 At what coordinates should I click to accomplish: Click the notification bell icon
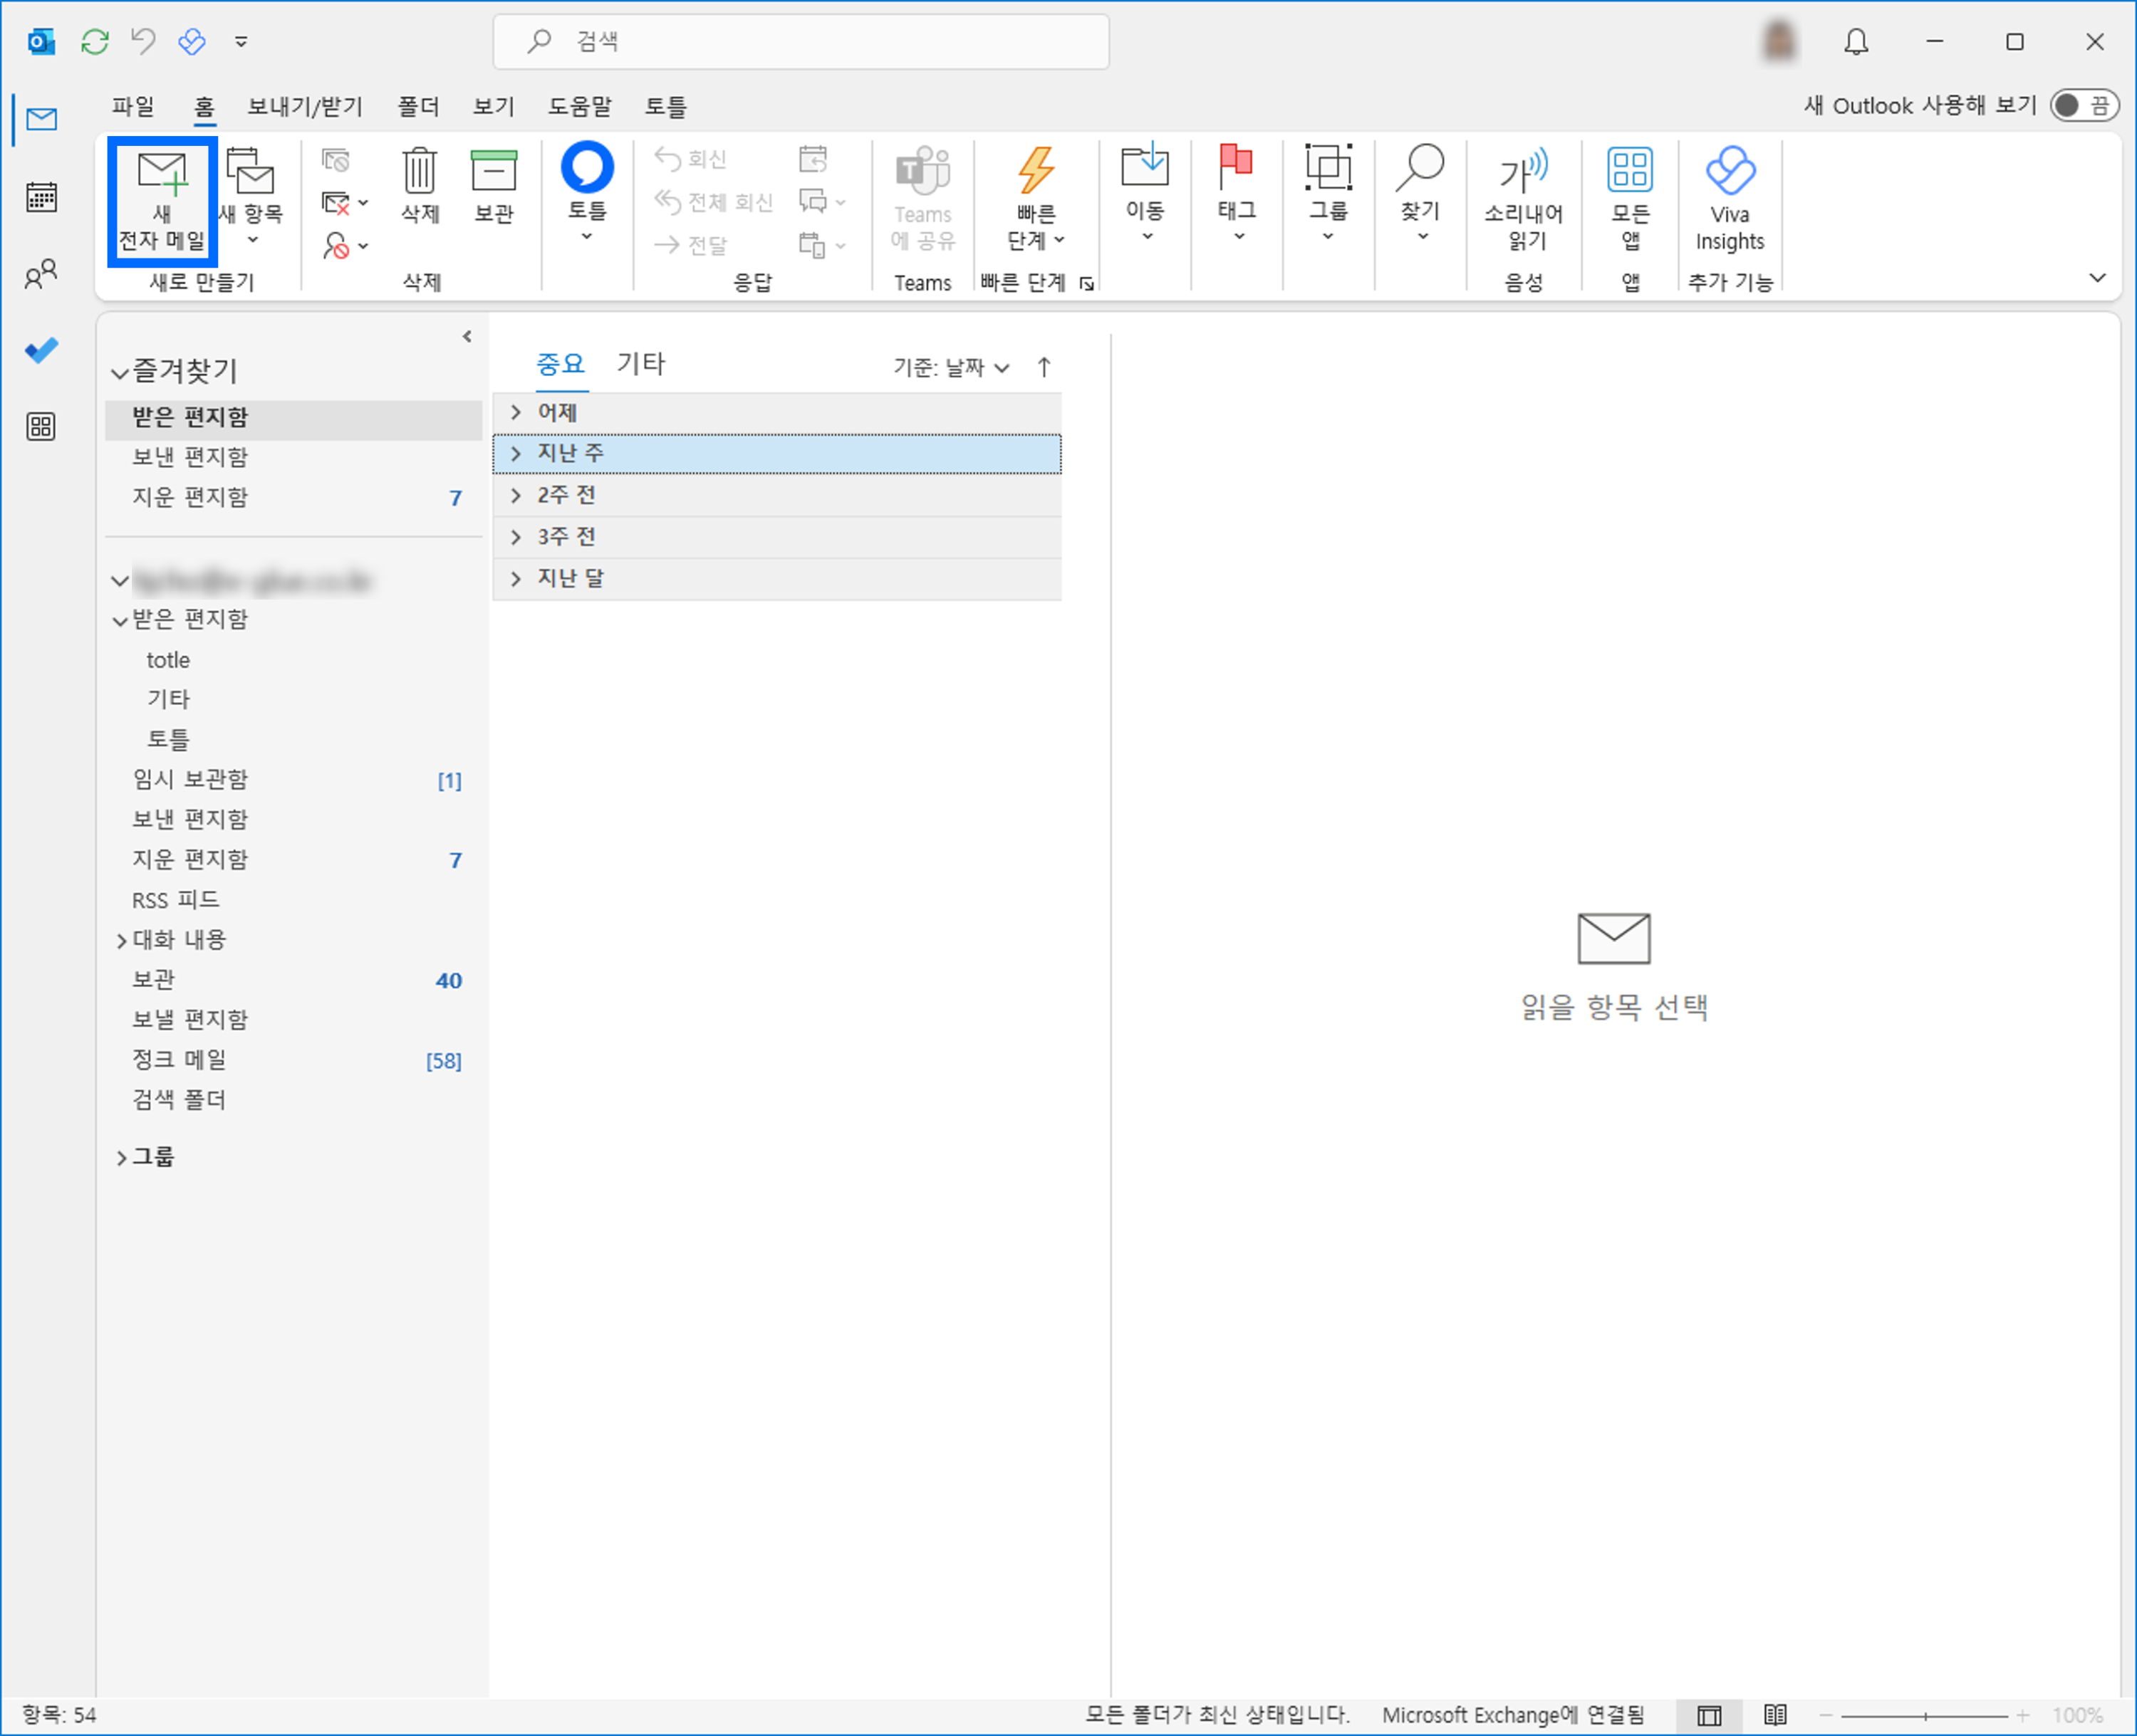coord(1856,42)
